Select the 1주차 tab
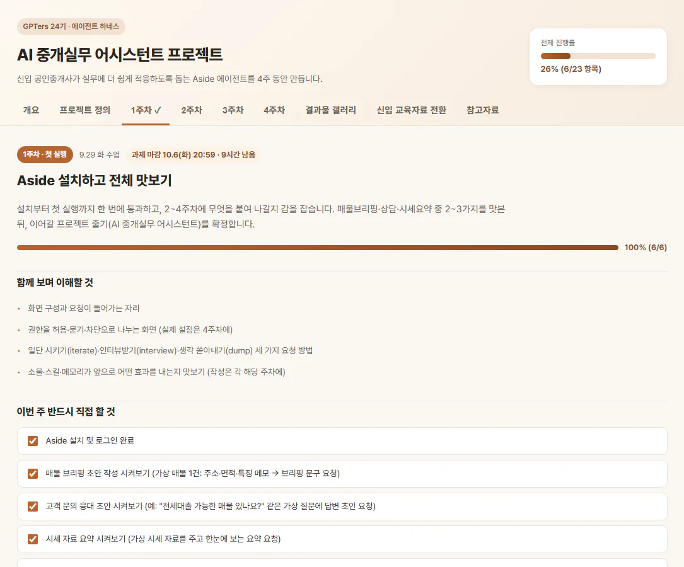This screenshot has width=684, height=567. (145, 110)
